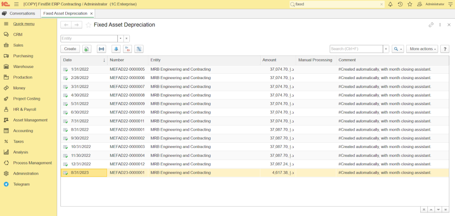This screenshot has width=455, height=216.
Task: Click the blue bell reminder toolbar icon
Action: pos(116,49)
